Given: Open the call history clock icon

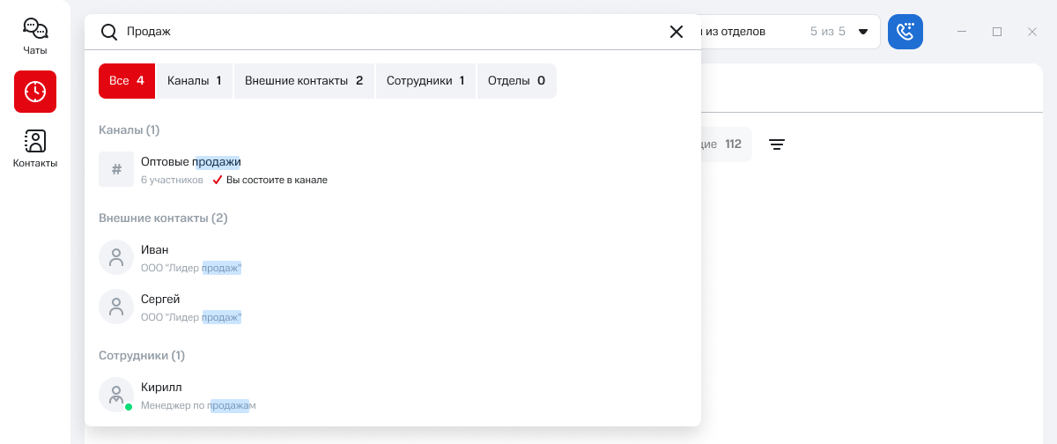Looking at the screenshot, I should [x=35, y=92].
